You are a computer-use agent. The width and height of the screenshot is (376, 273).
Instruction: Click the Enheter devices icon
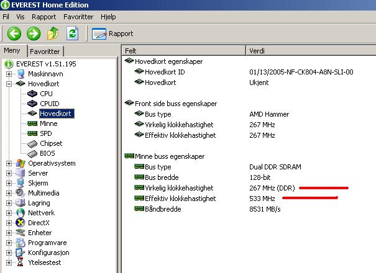(x=21, y=233)
